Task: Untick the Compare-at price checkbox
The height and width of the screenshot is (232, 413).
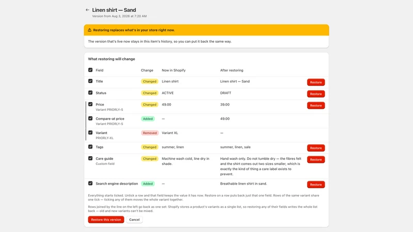Action: point(90,119)
